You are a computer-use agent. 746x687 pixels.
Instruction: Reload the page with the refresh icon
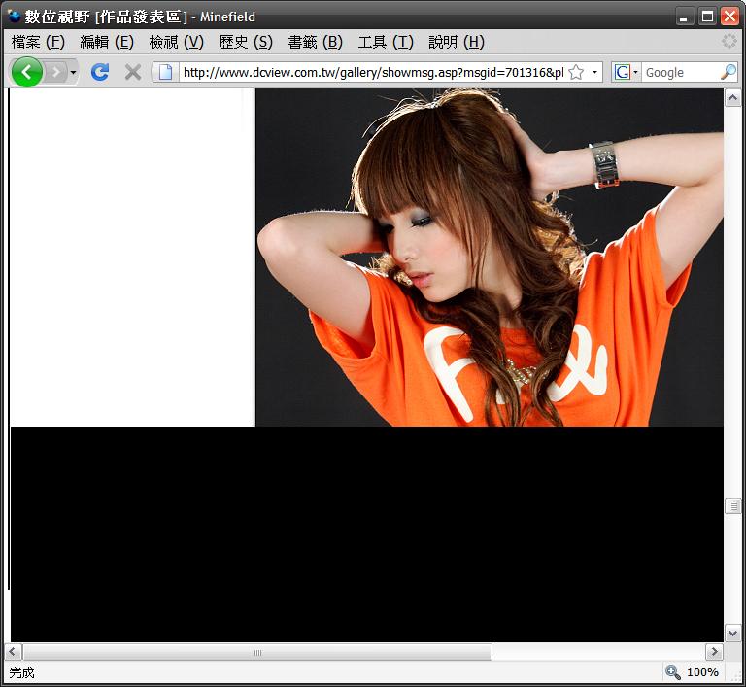pyautogui.click(x=99, y=72)
